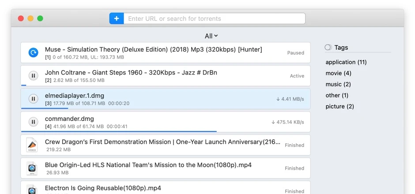415x194 pixels.
Task: Pause the commander.dmg download
Action: [x=33, y=122]
